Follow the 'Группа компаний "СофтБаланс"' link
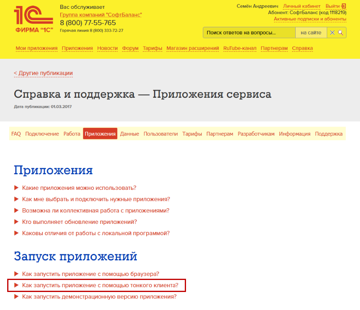The height and width of the screenshot is (310, 360). pos(101,15)
